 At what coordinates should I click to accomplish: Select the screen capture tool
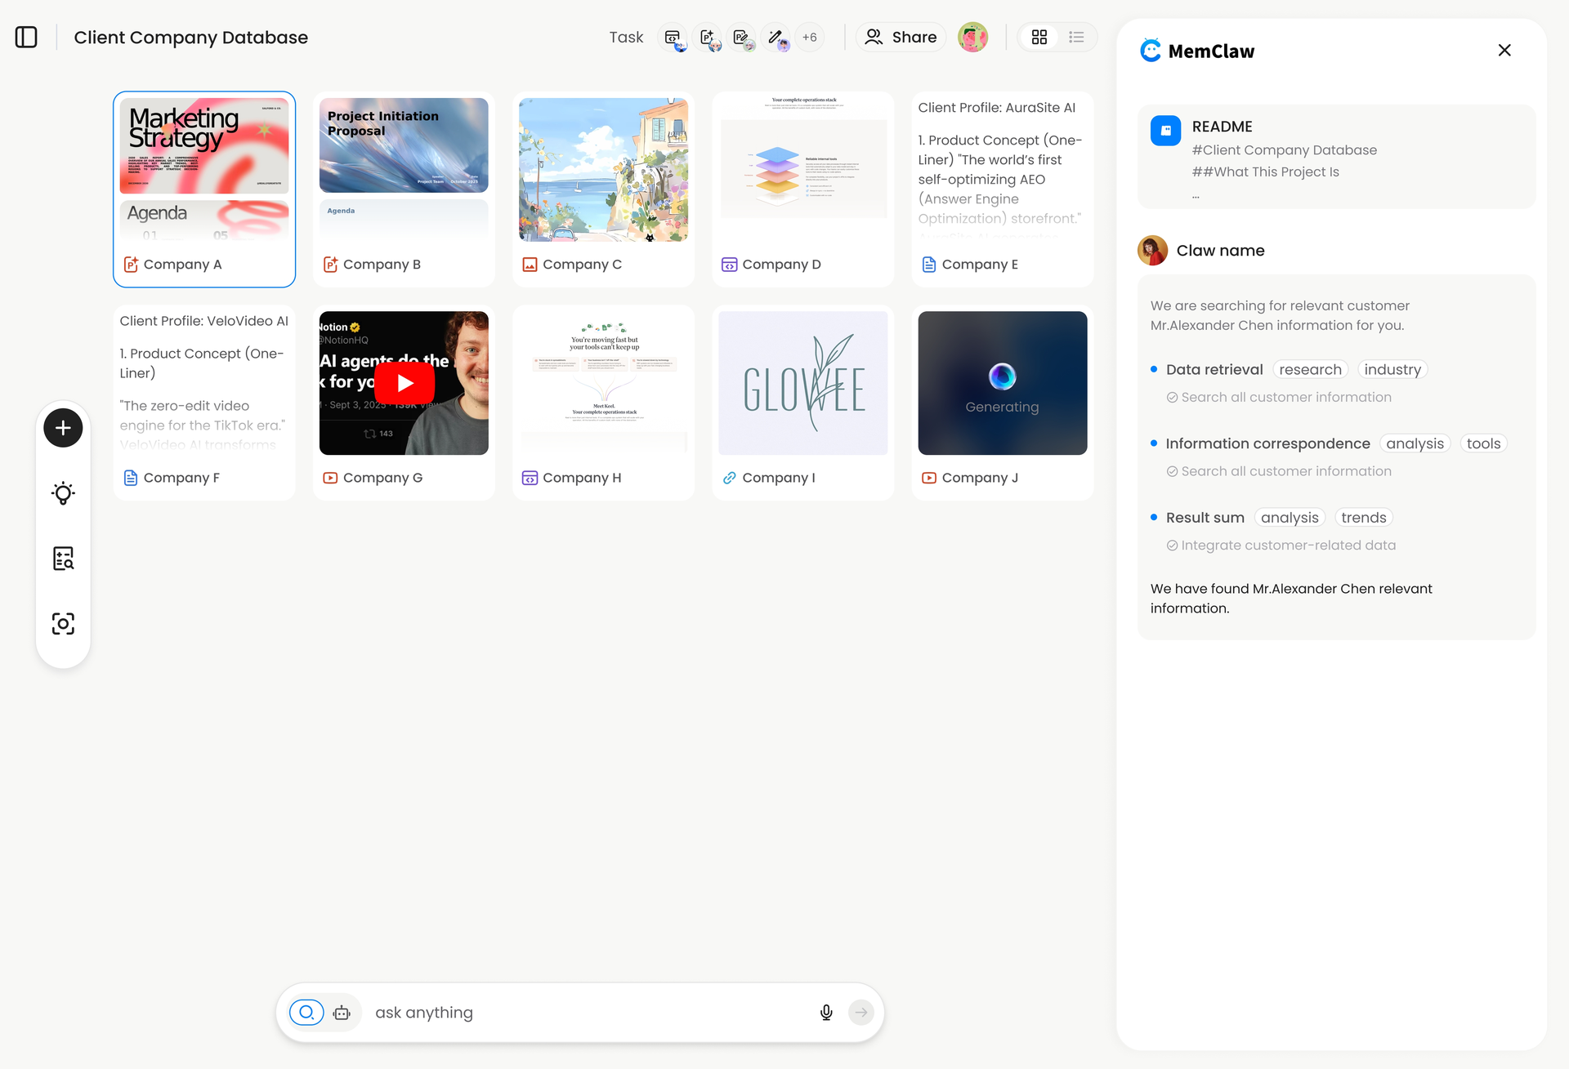point(63,623)
